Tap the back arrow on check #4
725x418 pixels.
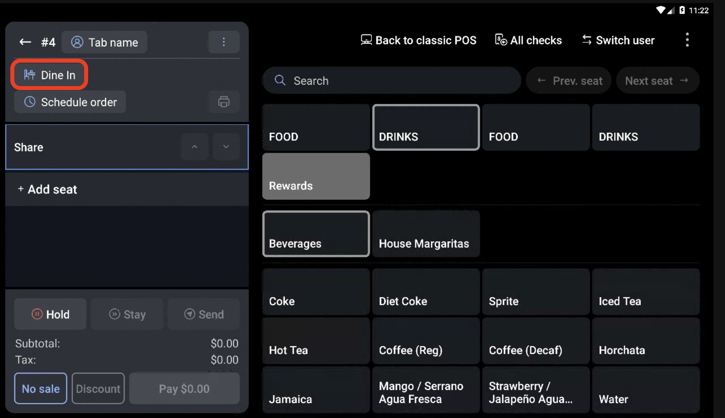point(25,42)
